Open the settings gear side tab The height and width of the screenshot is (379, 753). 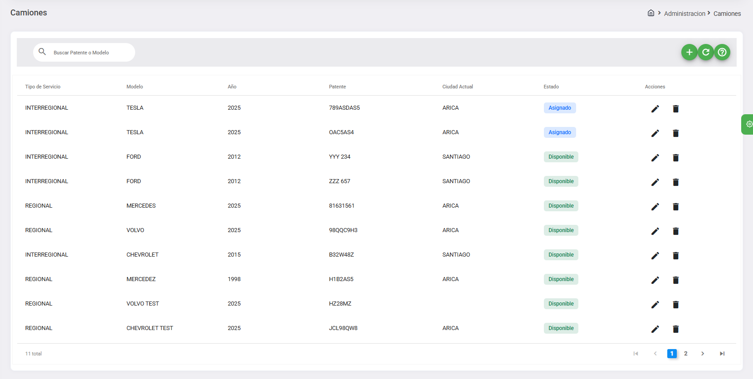tap(748, 124)
